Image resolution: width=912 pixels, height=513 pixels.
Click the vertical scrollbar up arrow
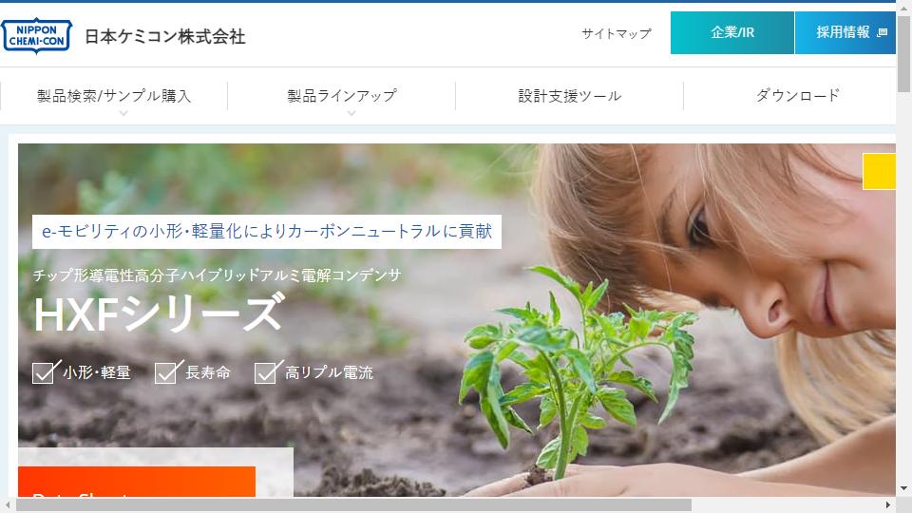pos(903,7)
